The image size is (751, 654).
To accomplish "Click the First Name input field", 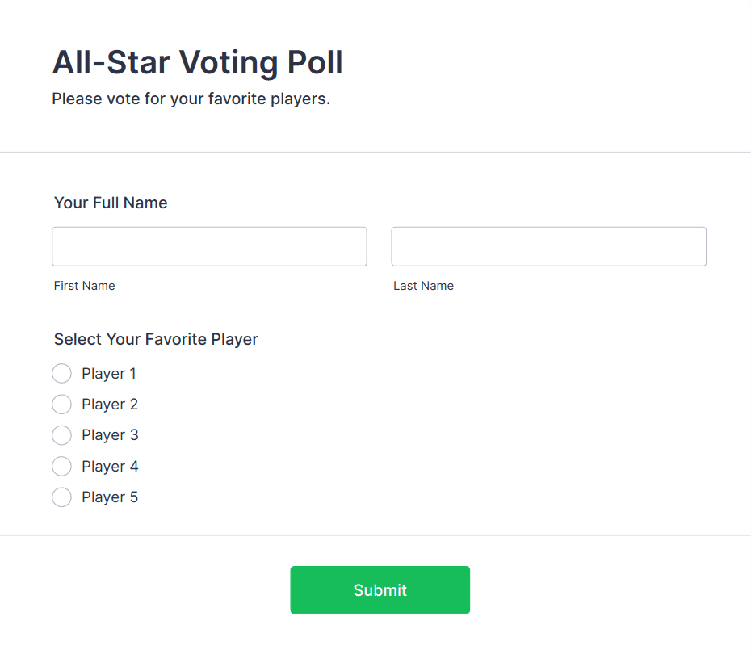I will coord(209,246).
